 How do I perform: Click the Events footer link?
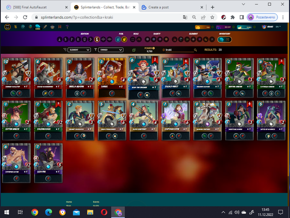[96, 202]
